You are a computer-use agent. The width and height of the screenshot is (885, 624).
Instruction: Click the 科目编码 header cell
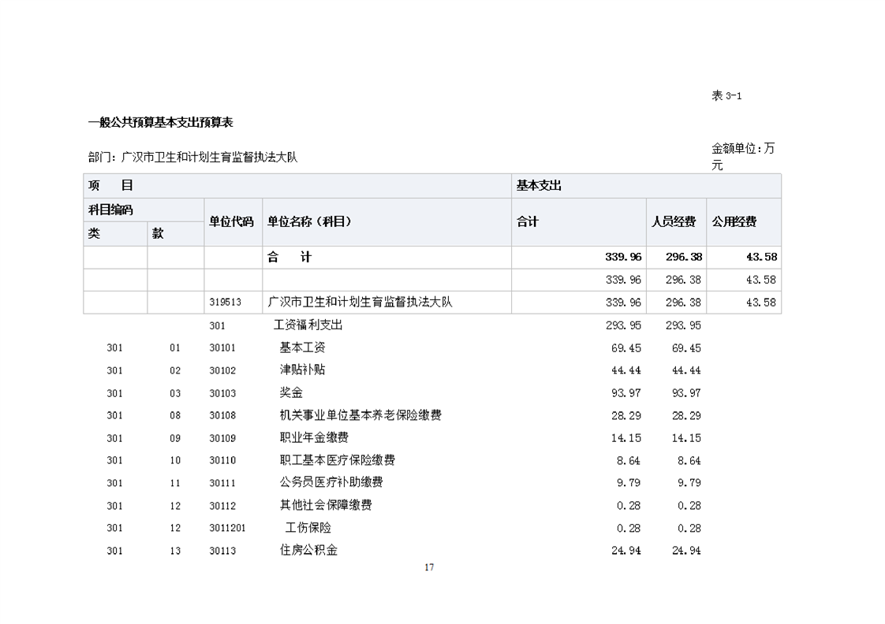click(x=144, y=210)
